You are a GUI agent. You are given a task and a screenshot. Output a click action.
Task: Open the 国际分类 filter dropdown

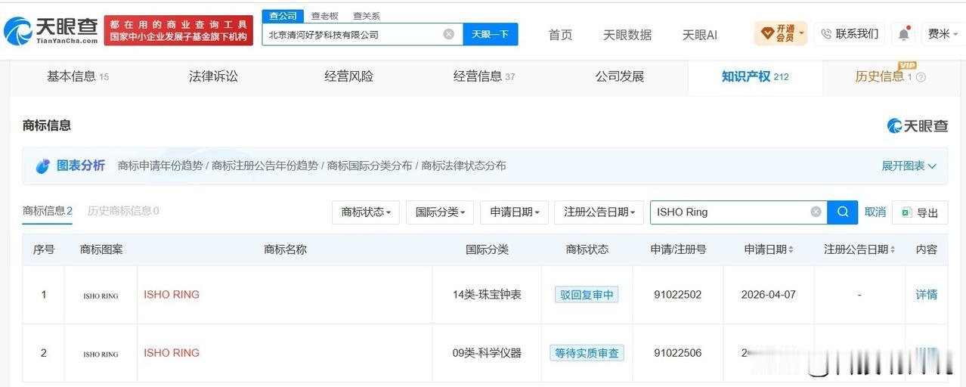coord(440,212)
